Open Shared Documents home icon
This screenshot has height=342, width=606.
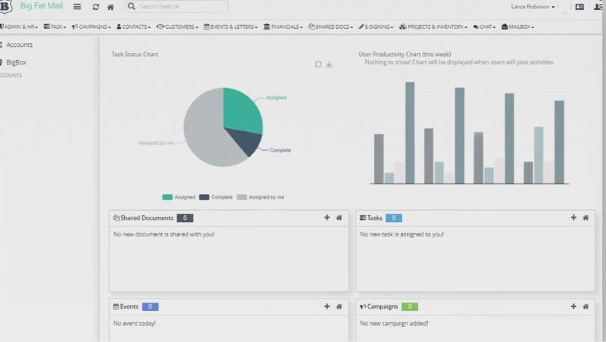(x=339, y=218)
